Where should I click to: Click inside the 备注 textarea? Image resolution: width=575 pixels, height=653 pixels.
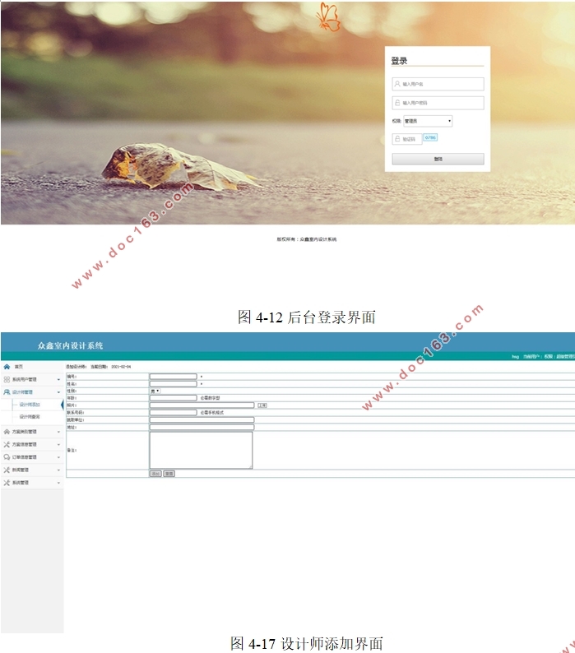tap(202, 450)
